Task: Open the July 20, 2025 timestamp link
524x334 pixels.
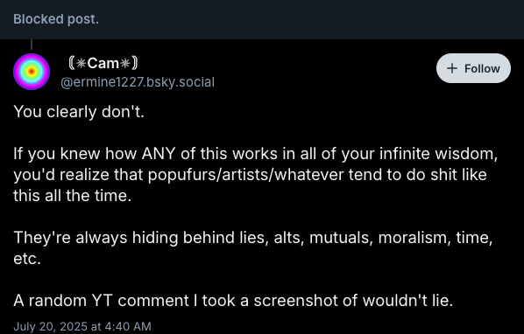Action: [x=82, y=326]
